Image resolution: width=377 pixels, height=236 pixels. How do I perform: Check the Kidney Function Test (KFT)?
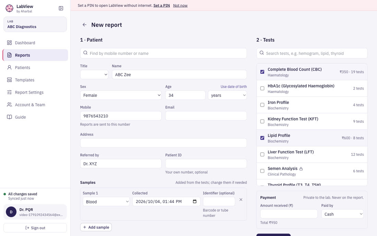tap(262, 121)
